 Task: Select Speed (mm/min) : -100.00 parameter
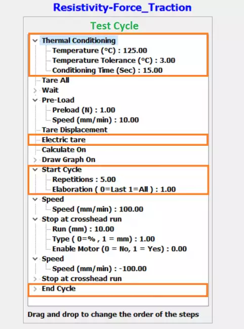99,269
